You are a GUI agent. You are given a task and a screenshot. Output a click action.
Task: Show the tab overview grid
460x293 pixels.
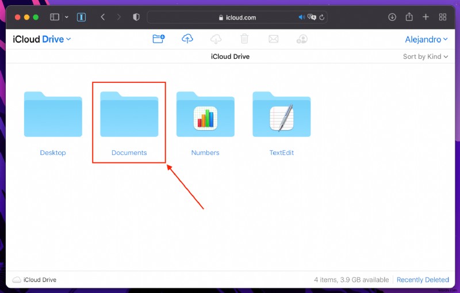442,17
